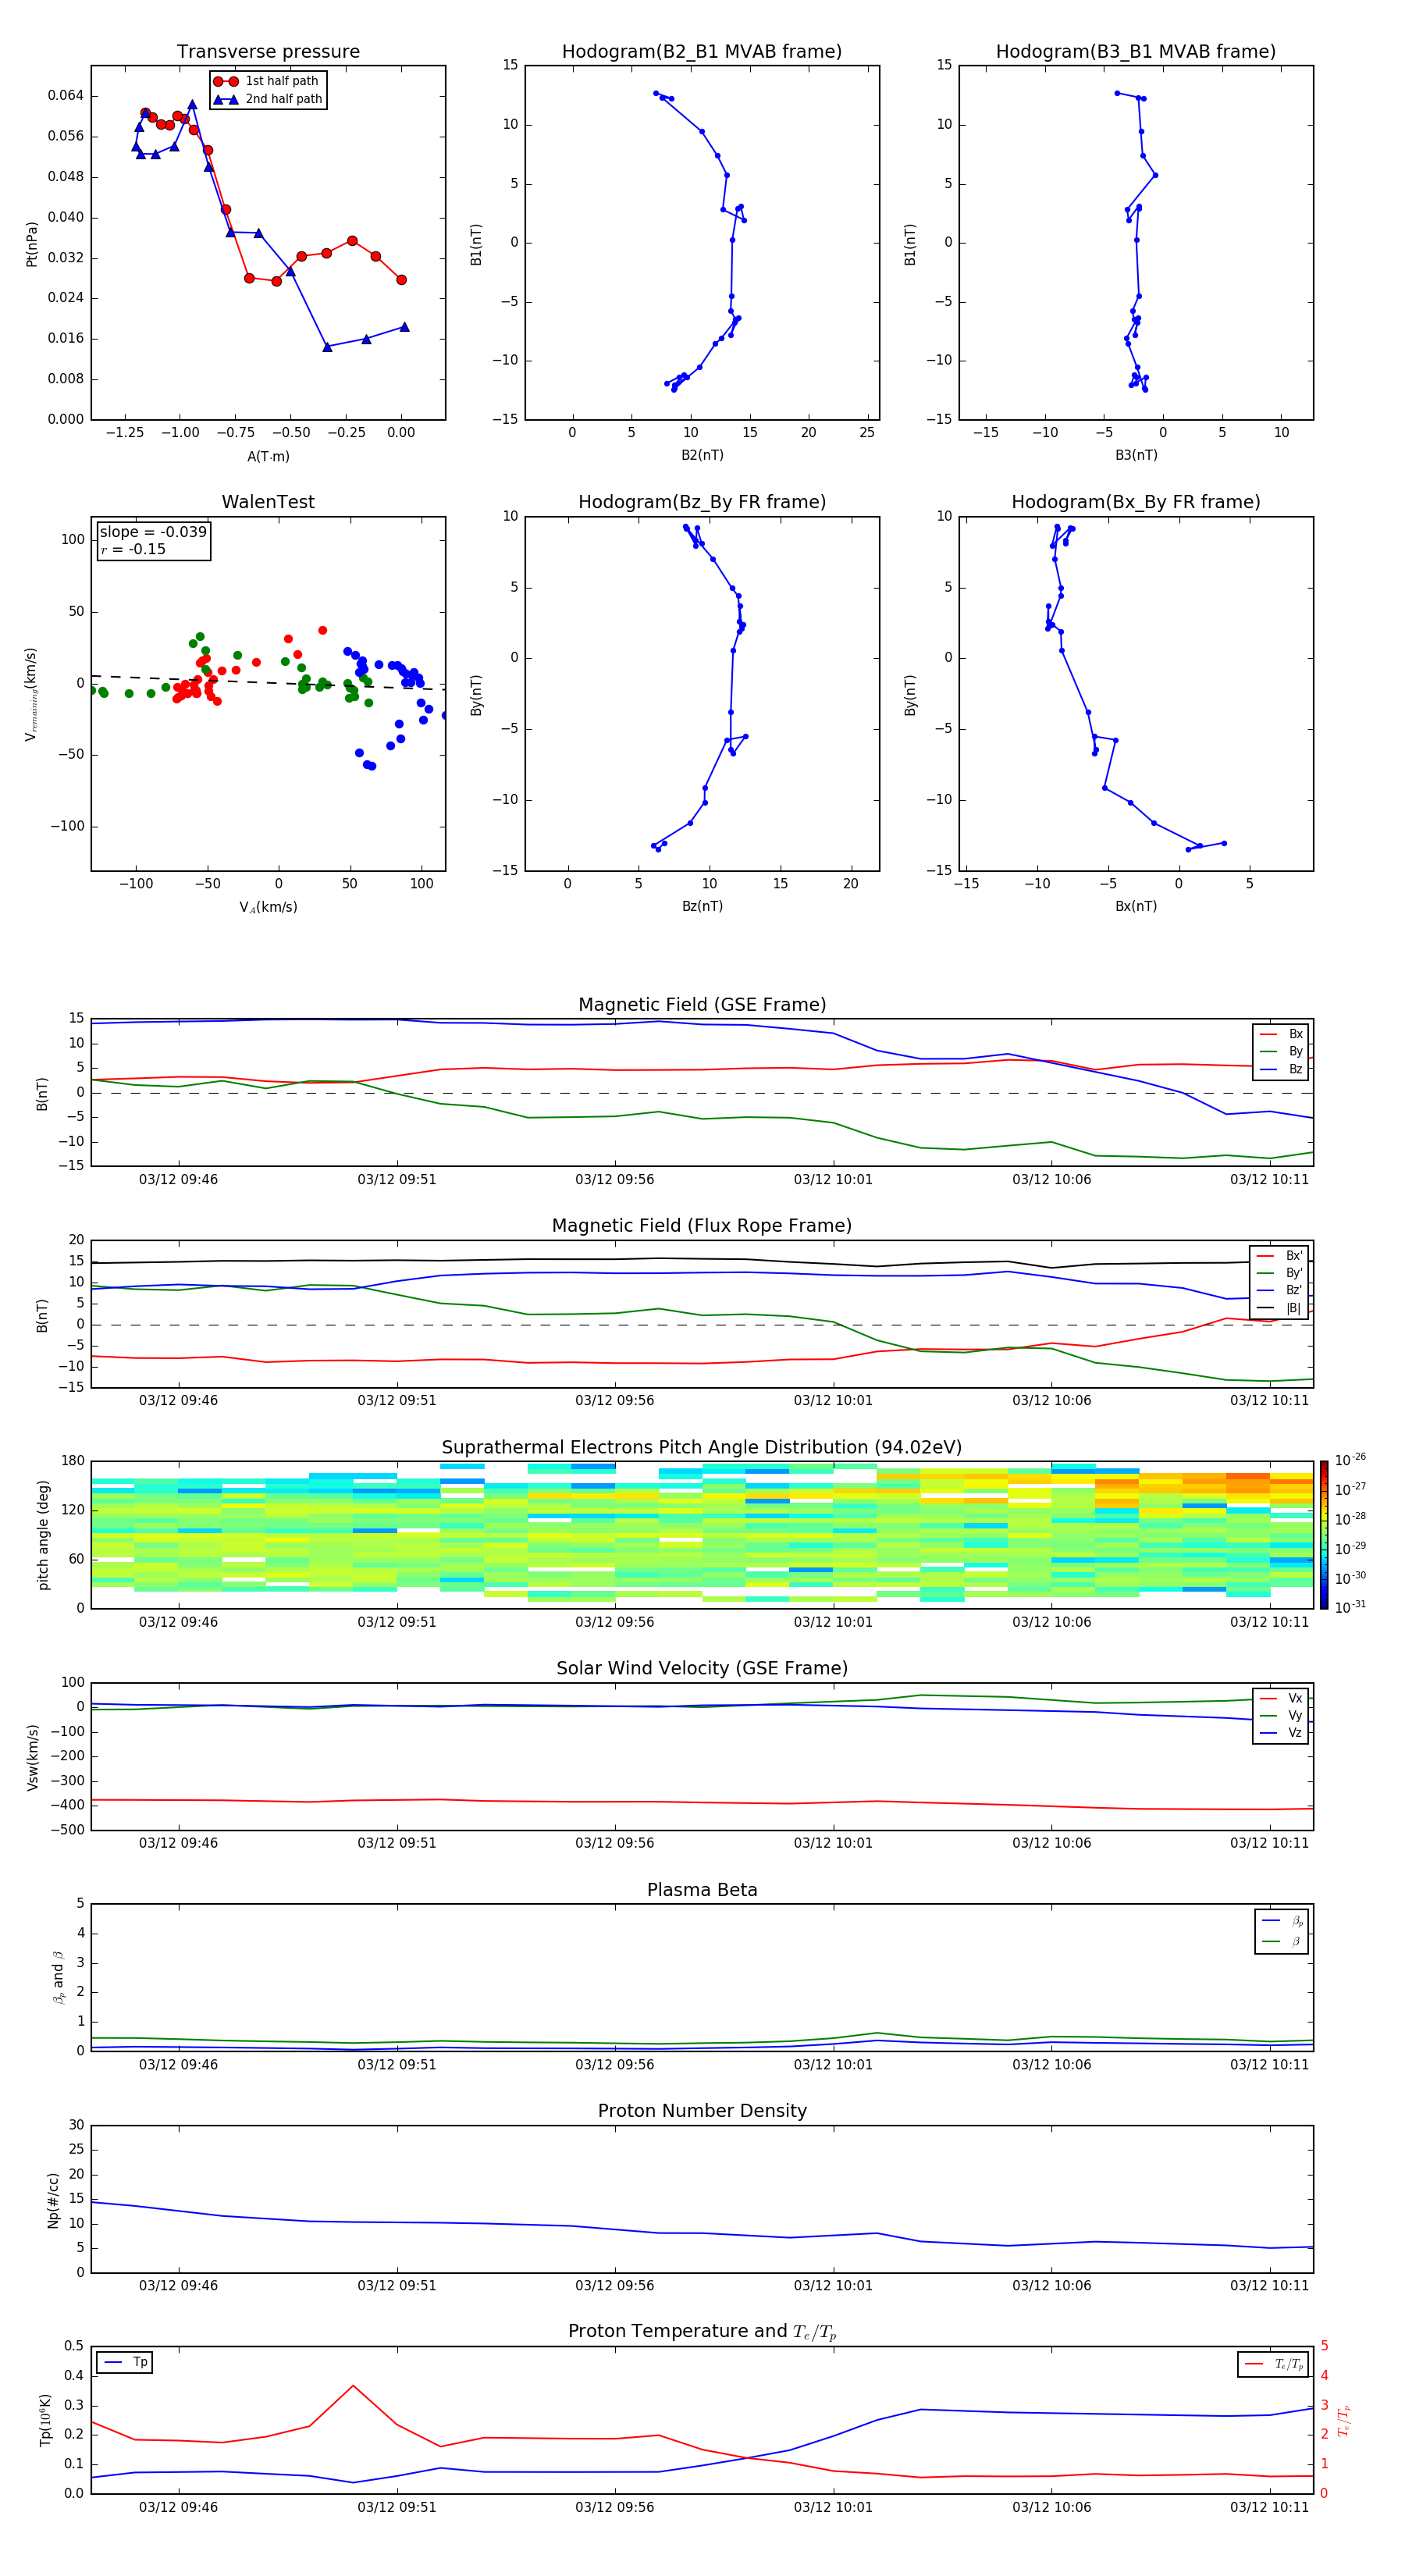Image resolution: width=1405 pixels, height=2576 pixels.
Task: Click the 'Plasma Beta' plot title
Action: tap(702, 1890)
